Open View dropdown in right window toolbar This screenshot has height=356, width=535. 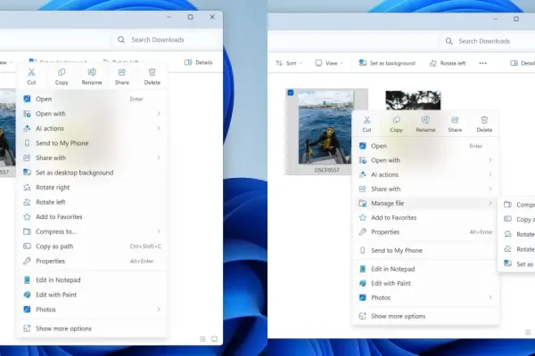(x=329, y=63)
